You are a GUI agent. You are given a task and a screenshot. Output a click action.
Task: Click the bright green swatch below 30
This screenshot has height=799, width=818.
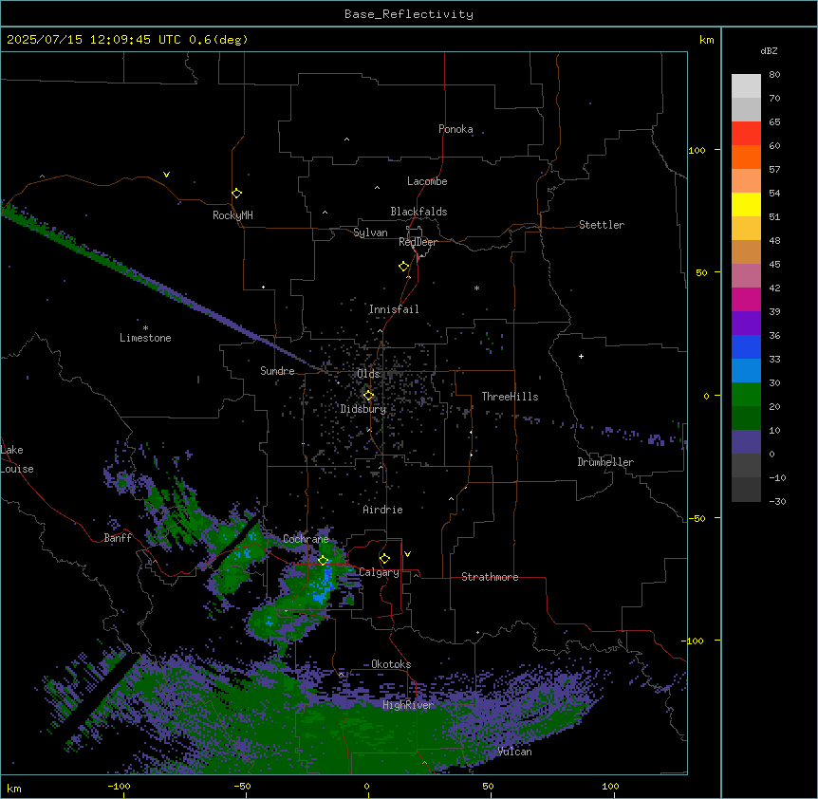(x=746, y=395)
